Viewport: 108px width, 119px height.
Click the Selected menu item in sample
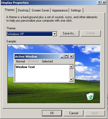(47, 61)
